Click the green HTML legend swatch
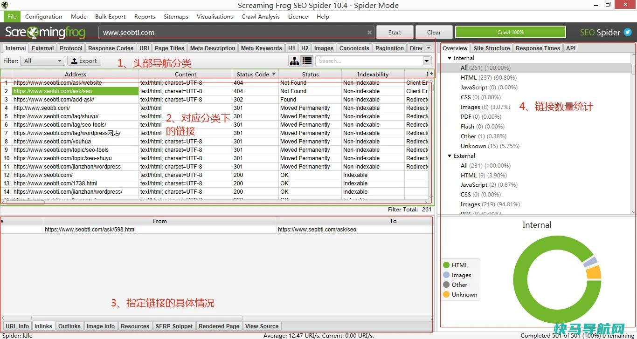Viewport: 637px width, 339px height. tap(446, 265)
